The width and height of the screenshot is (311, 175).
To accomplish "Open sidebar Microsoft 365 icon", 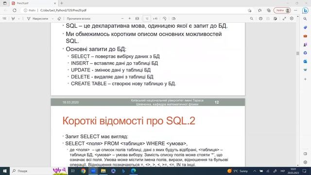I will (x=305, y=53).
